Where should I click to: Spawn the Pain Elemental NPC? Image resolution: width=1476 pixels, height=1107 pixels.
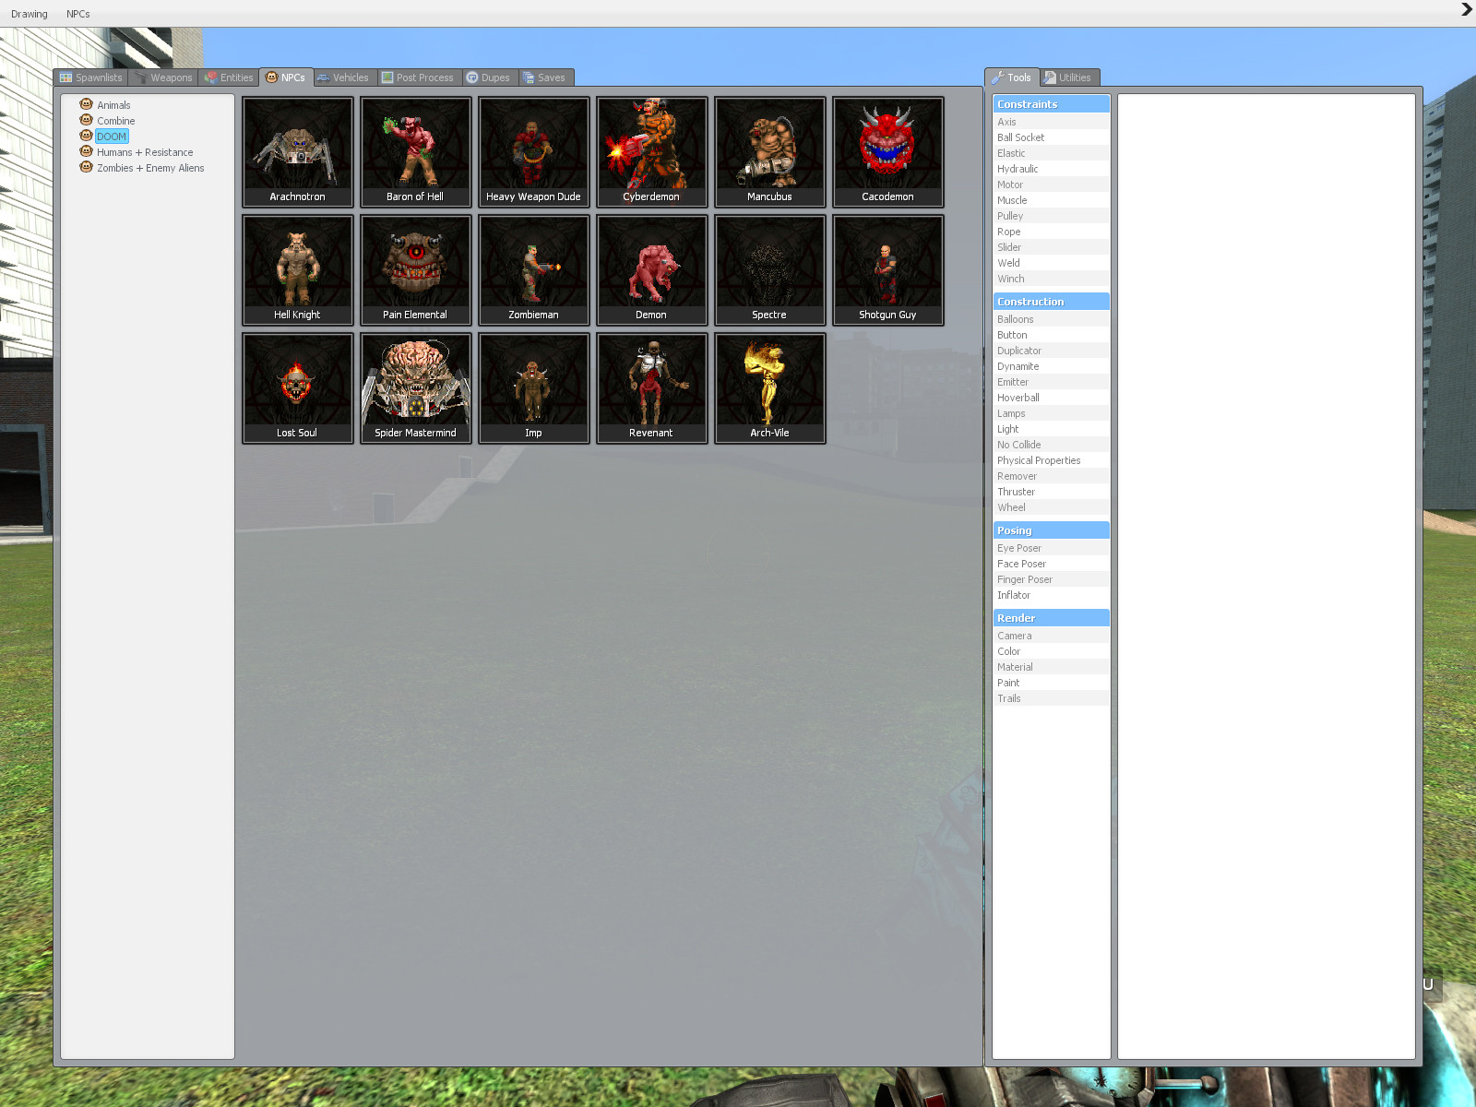tap(415, 270)
